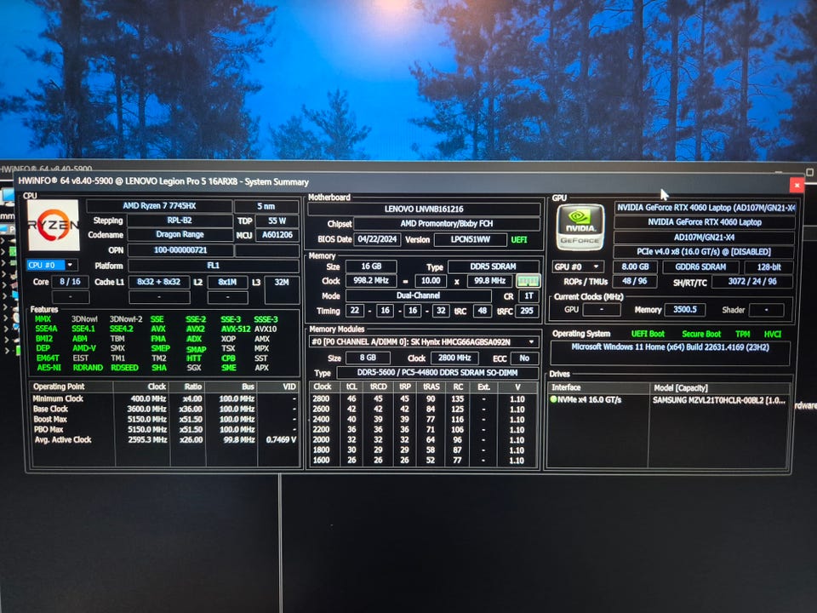Click the 8.00 GB video memory field
817x613 pixels.
635,266
